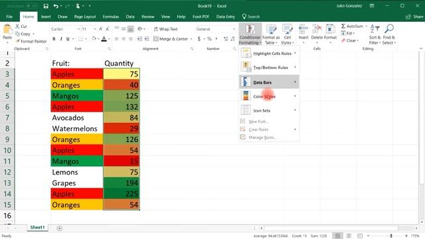Click Conditional Formatting button
The height and width of the screenshot is (239, 425).
(x=250, y=34)
